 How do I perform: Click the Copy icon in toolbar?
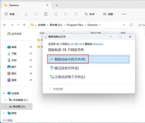[x=36, y=14]
